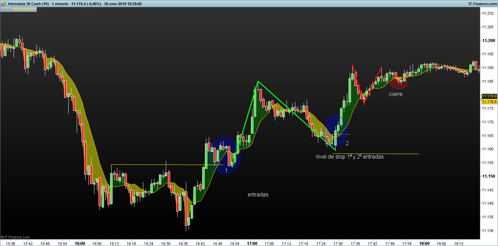Screen dimensions: 498x246
Task: Open the 'MM (Simple 9)' indicator label
Action: coord(24,10)
